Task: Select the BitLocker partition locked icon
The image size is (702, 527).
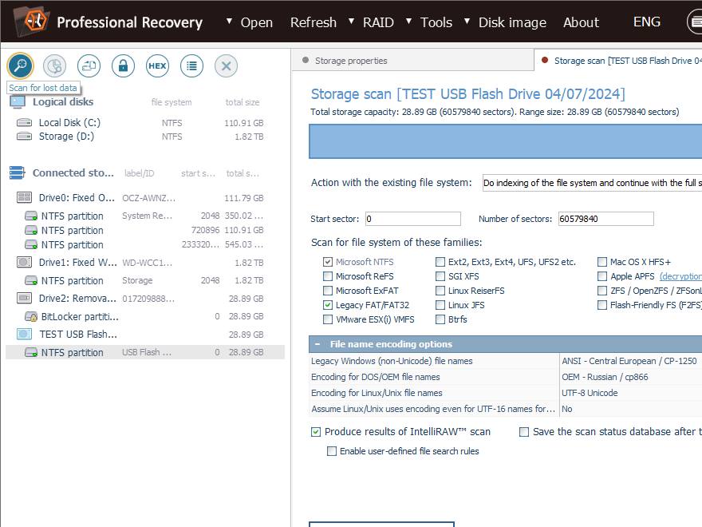Action: coord(31,317)
